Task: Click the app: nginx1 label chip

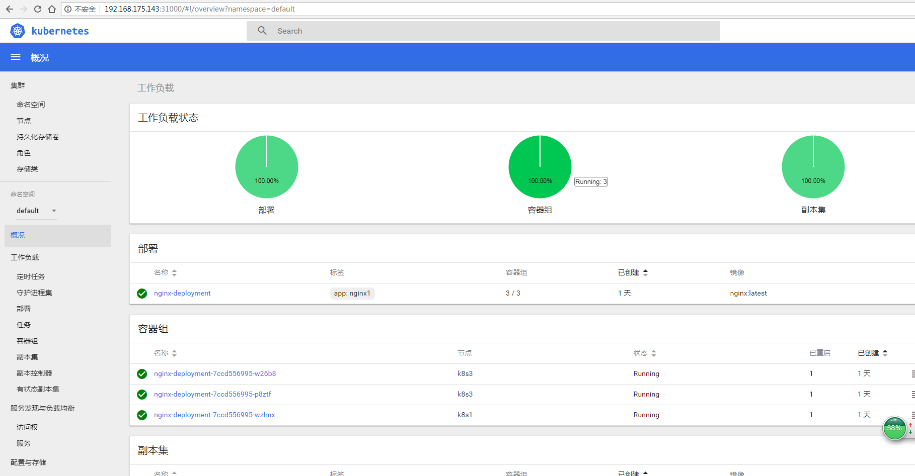Action: pos(352,293)
